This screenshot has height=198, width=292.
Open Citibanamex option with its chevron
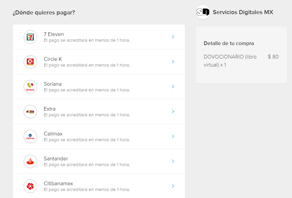(x=173, y=186)
